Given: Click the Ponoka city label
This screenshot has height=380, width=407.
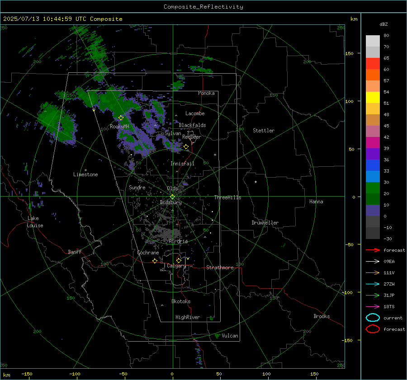Looking at the screenshot, I should tap(206, 93).
